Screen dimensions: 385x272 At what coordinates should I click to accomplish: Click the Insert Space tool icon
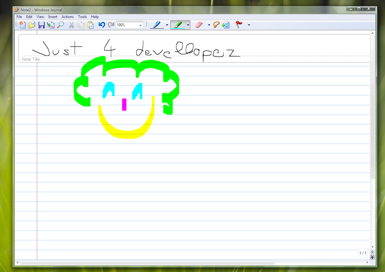click(x=226, y=25)
